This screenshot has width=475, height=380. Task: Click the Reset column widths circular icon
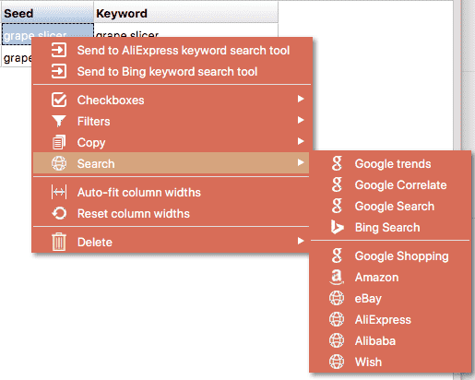point(59,213)
